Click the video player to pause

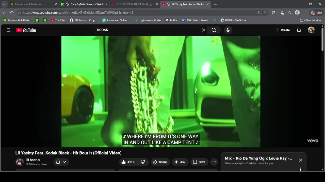(x=161, y=92)
